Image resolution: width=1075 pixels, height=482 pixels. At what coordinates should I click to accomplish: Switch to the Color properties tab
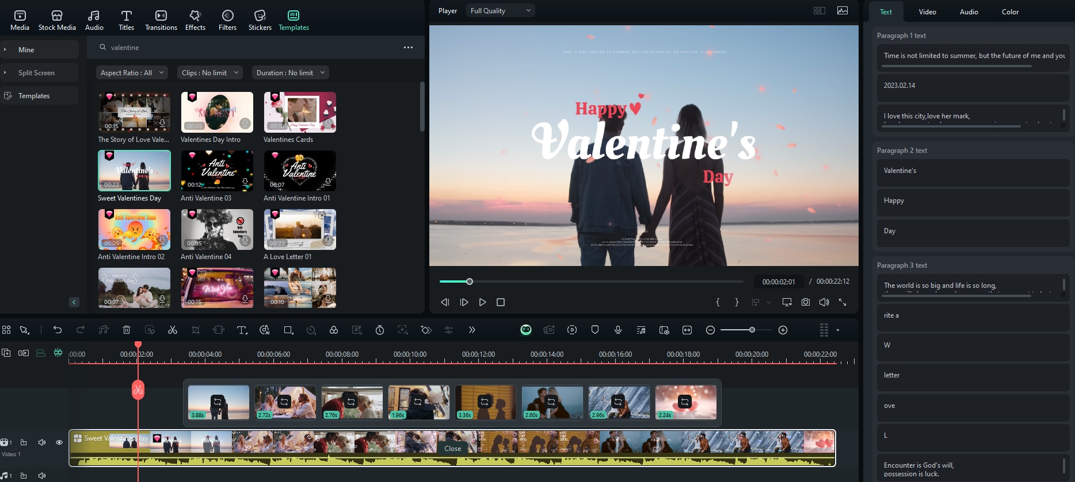[x=1010, y=12]
